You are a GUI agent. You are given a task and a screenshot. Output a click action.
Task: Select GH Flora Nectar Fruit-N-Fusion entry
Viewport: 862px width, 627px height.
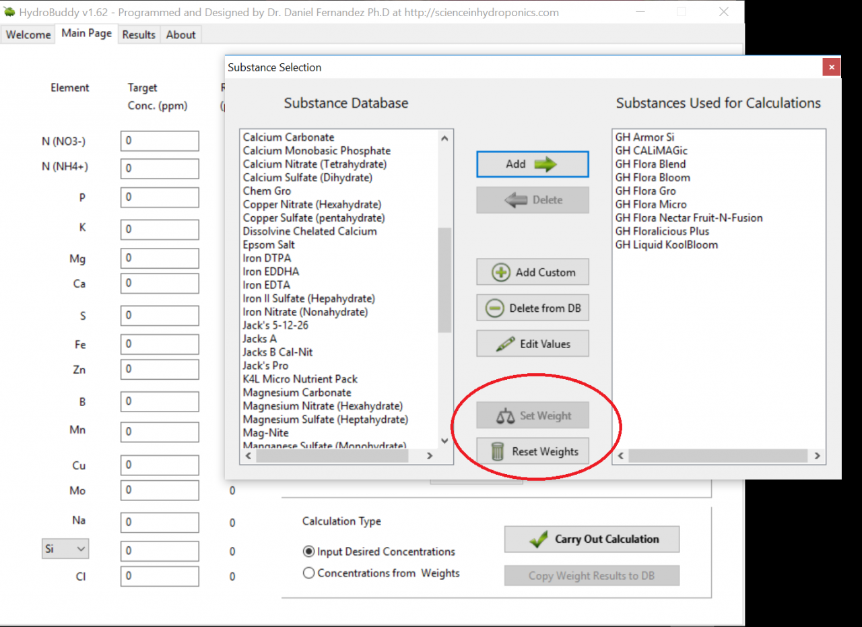point(689,218)
